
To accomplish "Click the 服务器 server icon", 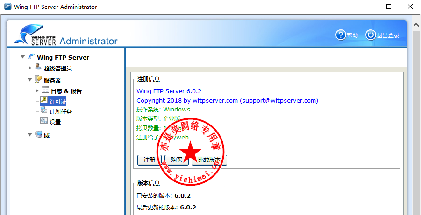I will click(x=38, y=78).
